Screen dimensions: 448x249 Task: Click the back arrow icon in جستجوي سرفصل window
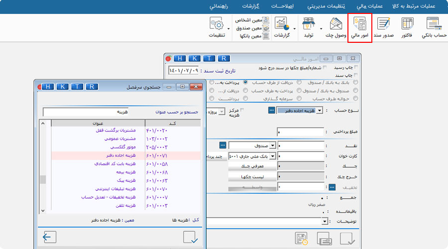pos(49,237)
